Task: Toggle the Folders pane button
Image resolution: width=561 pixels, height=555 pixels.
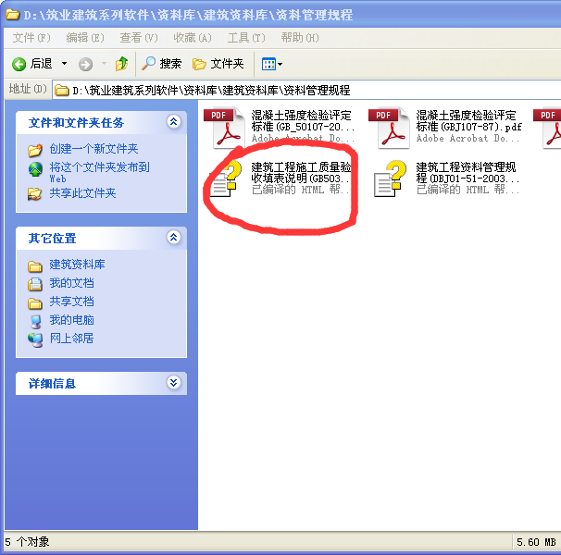Action: [218, 64]
